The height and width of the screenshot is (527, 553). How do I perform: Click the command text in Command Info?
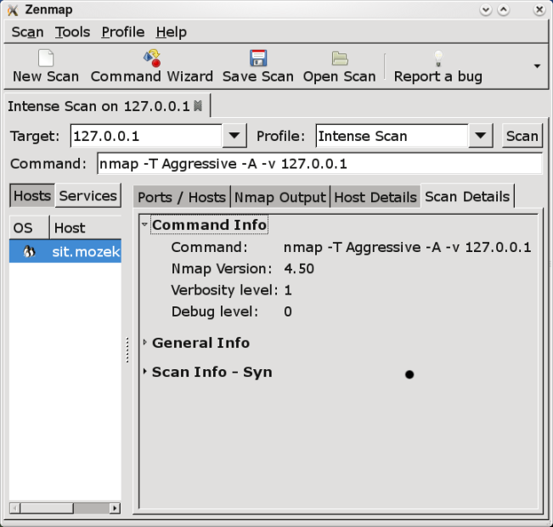(408, 247)
